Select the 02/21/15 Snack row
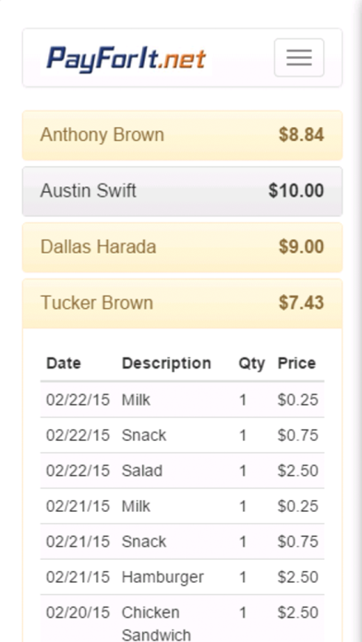This screenshot has width=362, height=642. (182, 541)
